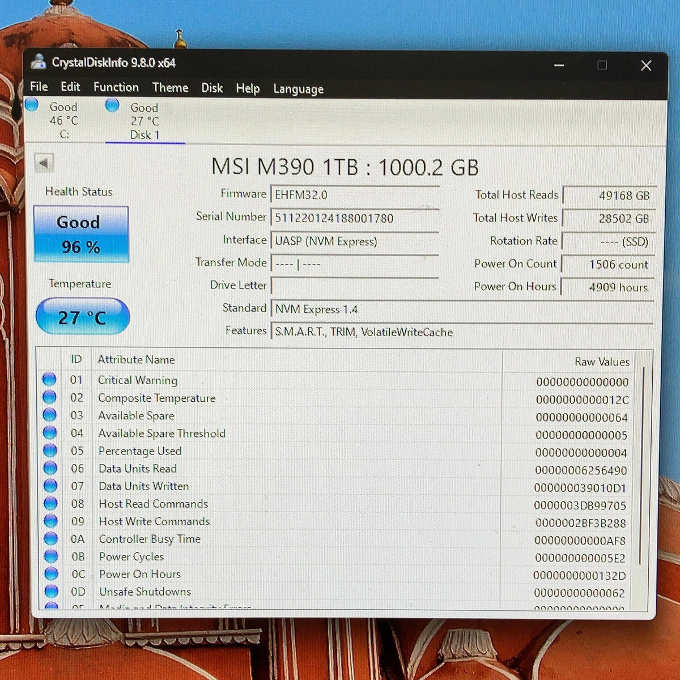Open the Language menu
Screen dimensions: 680x680
tap(298, 89)
